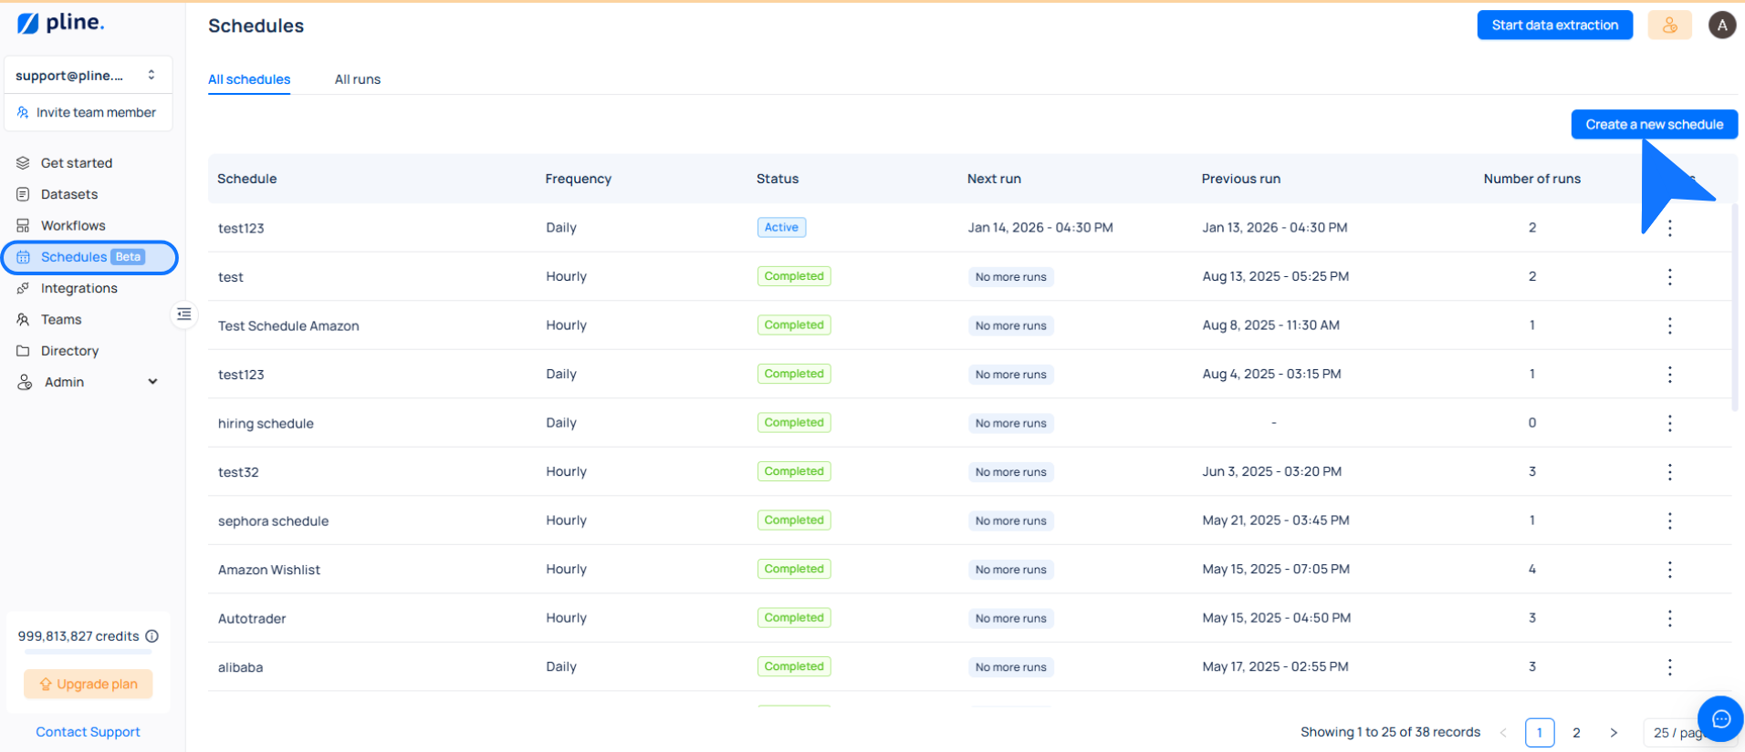Go to page 2 of records

pyautogui.click(x=1576, y=733)
